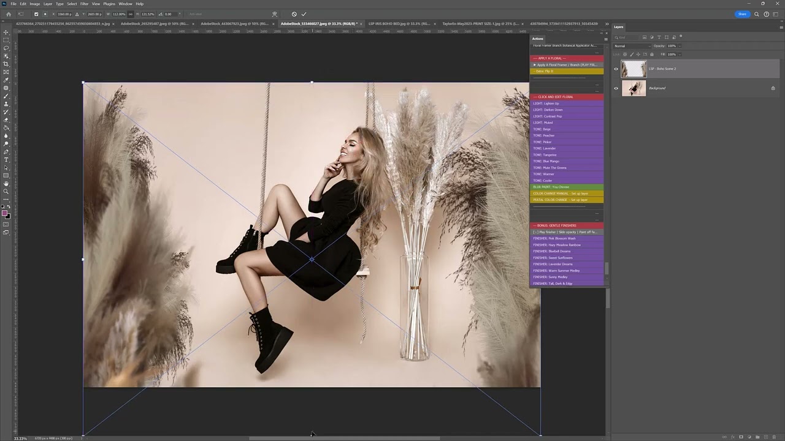This screenshot has height=441, width=785.
Task: Select the Horizontal Type tool
Action: point(6,160)
